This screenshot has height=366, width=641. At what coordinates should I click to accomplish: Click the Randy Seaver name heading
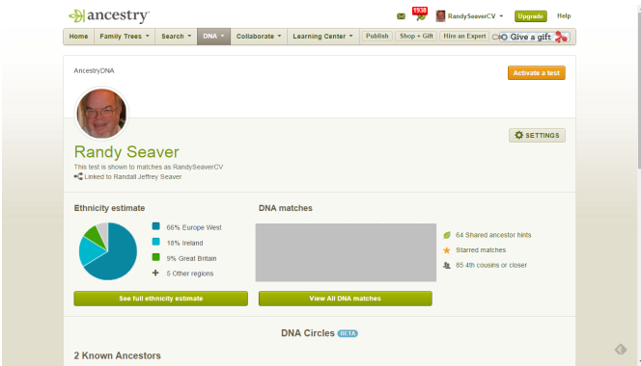126,152
